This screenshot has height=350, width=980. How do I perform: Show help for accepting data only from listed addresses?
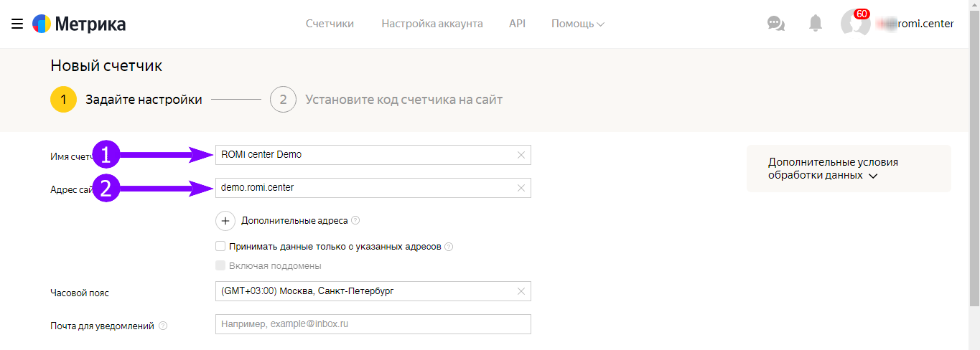click(x=449, y=247)
